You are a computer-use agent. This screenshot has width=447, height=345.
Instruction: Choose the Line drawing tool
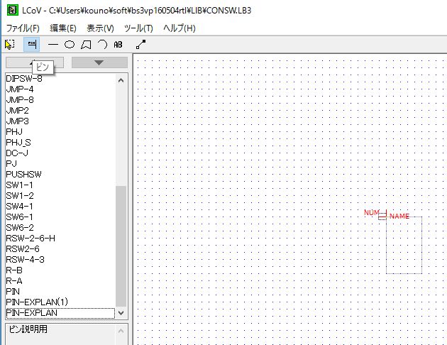pos(53,45)
